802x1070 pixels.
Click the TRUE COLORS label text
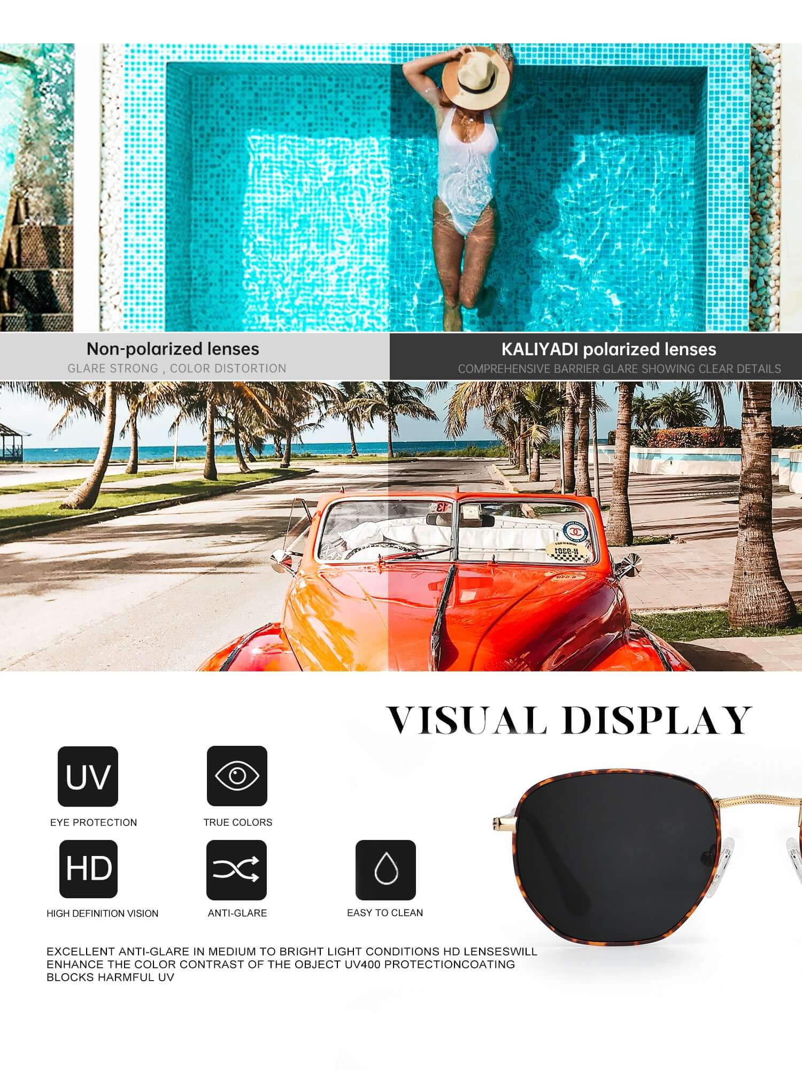[x=237, y=822]
